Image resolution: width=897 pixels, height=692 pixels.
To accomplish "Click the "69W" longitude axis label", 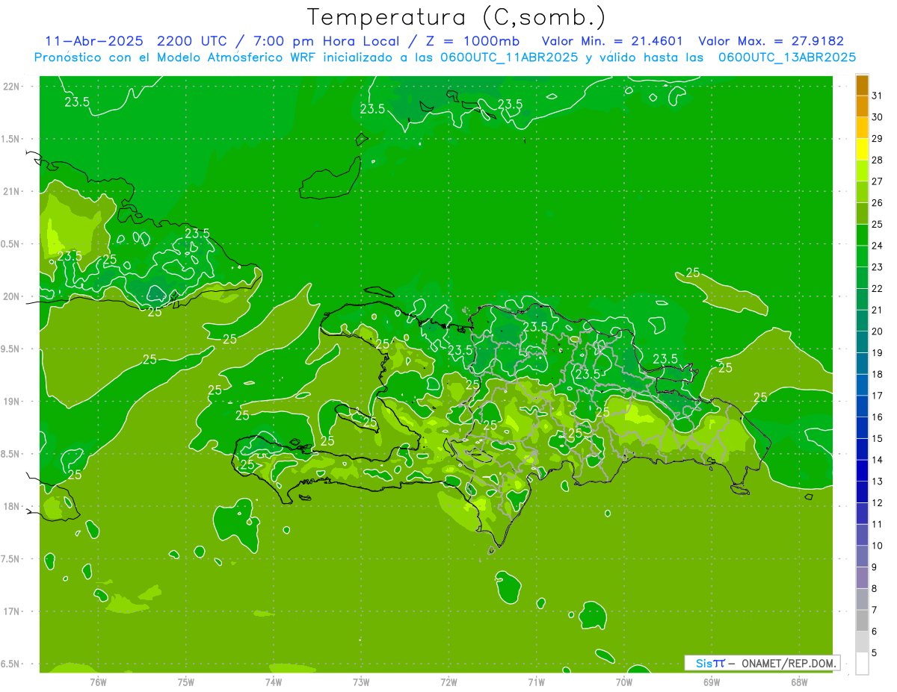I will (711, 682).
